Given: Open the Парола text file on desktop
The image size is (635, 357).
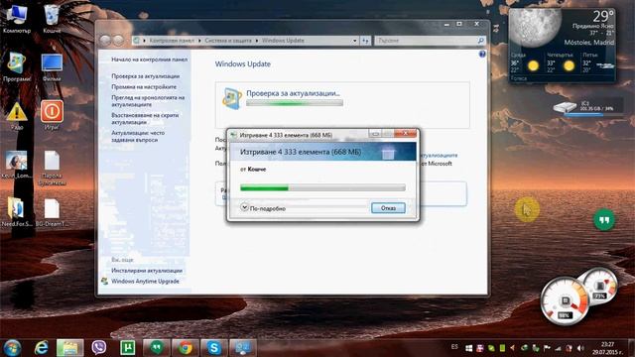Looking at the screenshot, I should coord(52,168).
